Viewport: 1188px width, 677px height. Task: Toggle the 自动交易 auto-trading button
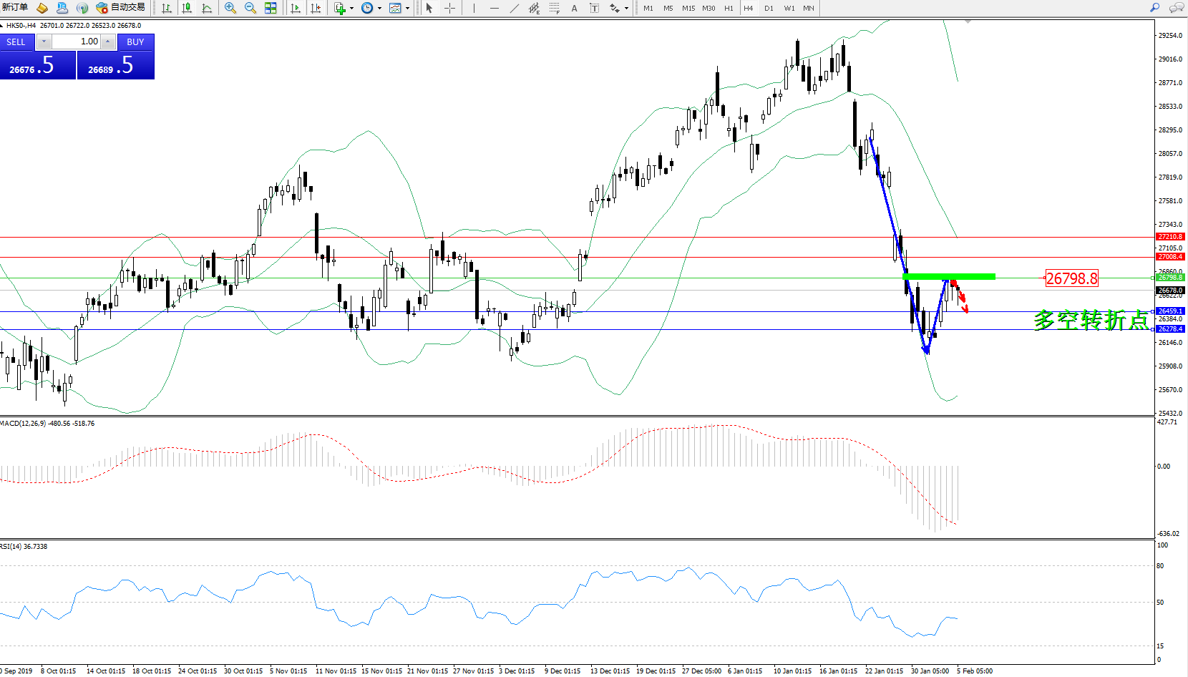tap(120, 8)
